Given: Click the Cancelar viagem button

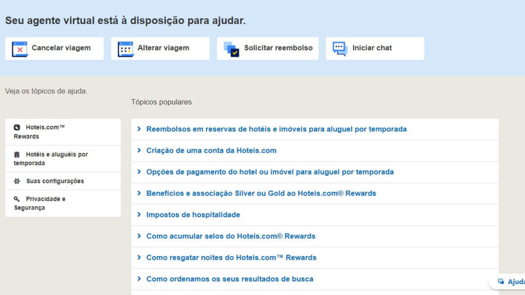Looking at the screenshot, I should (x=54, y=49).
